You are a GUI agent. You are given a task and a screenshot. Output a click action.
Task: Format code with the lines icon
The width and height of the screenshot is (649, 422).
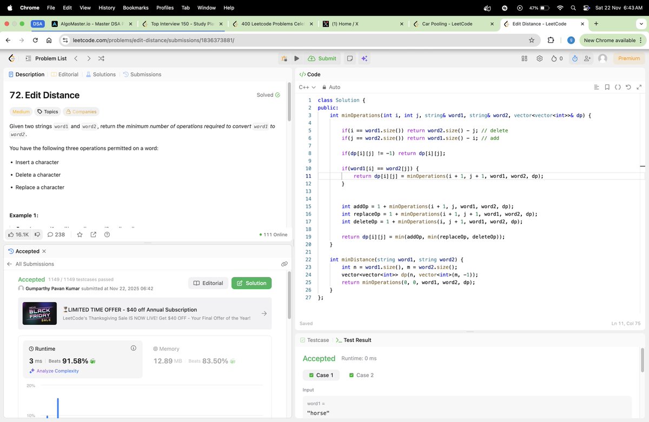coord(597,87)
